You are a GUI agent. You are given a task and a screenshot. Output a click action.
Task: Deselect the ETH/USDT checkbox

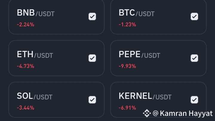pos(92,58)
